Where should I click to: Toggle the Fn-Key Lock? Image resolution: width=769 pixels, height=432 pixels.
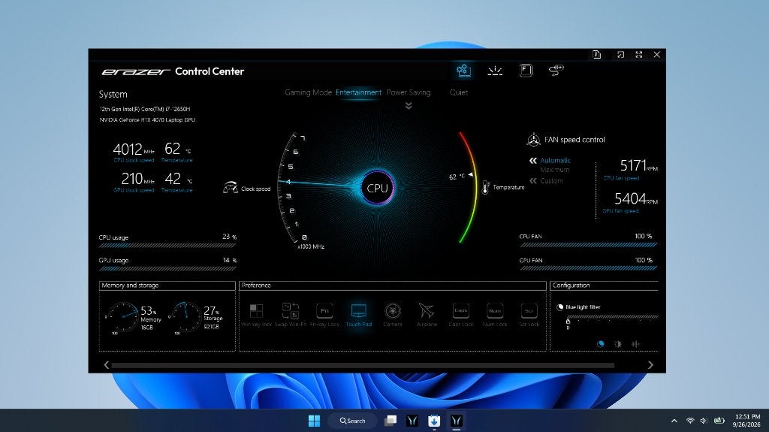pyautogui.click(x=324, y=315)
